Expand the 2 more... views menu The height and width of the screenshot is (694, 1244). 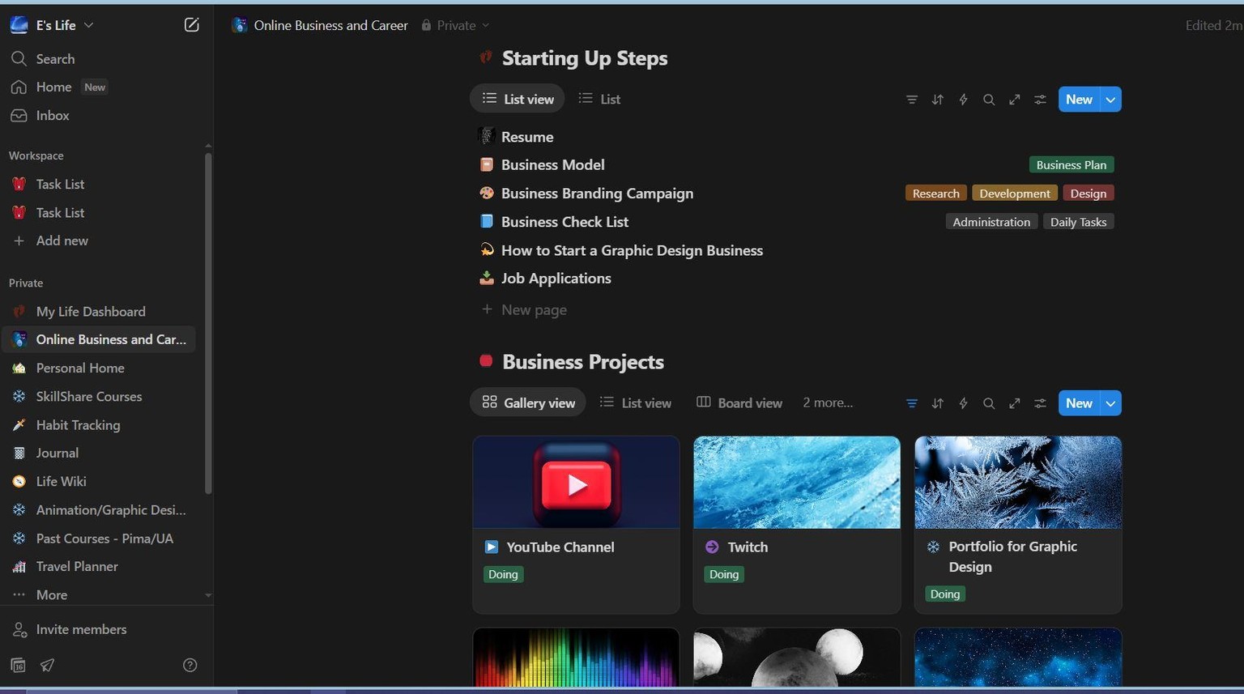(x=828, y=402)
